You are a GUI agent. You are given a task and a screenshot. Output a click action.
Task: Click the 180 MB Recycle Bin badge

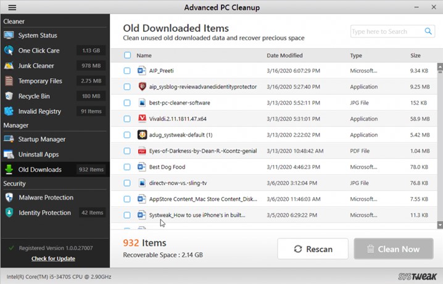91,96
